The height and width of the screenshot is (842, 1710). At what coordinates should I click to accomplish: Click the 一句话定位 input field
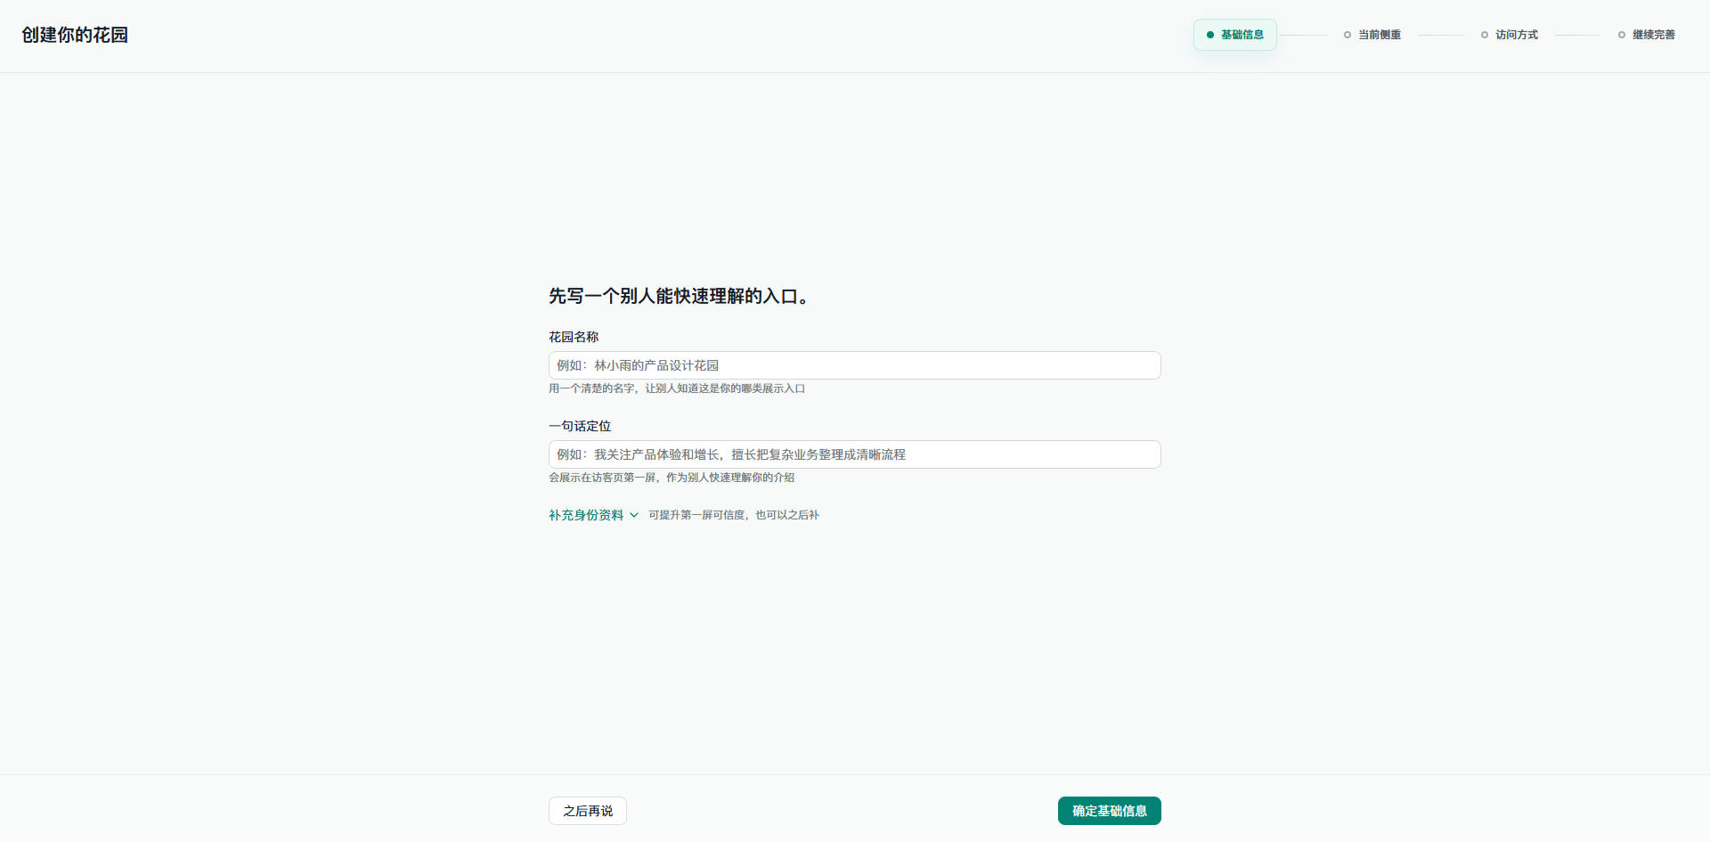(x=854, y=454)
